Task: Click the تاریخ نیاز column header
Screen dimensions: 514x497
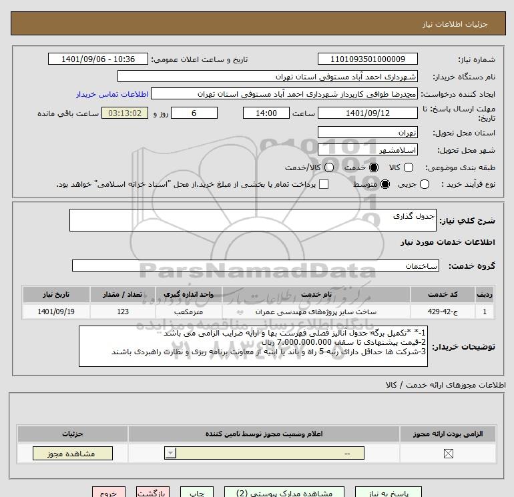Action: pyautogui.click(x=56, y=294)
